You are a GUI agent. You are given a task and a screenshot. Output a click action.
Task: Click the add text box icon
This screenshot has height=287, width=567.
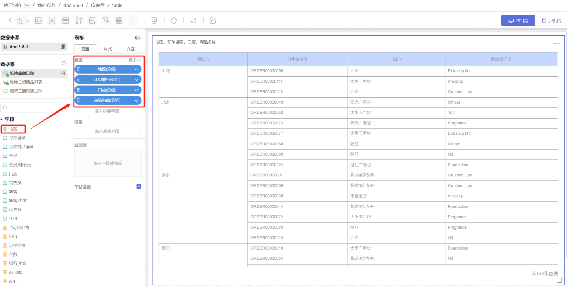[52, 20]
